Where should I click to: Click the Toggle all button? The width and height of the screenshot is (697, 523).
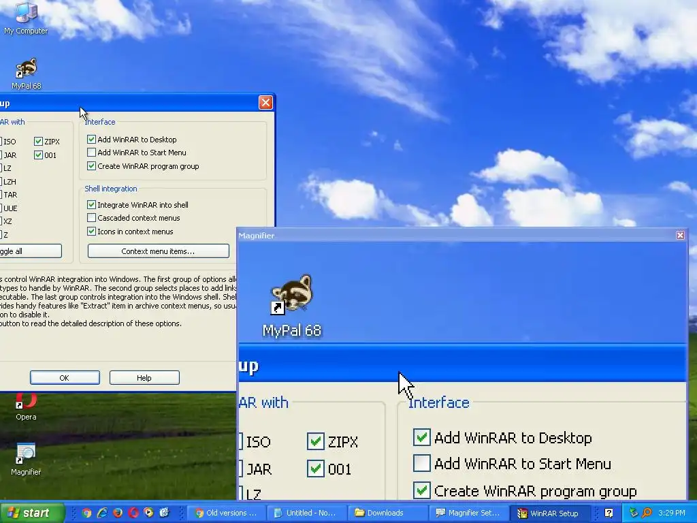30,251
